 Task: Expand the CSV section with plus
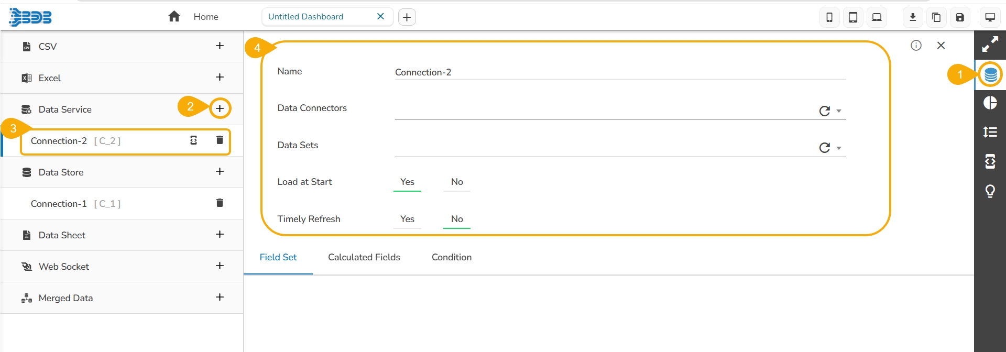click(220, 46)
